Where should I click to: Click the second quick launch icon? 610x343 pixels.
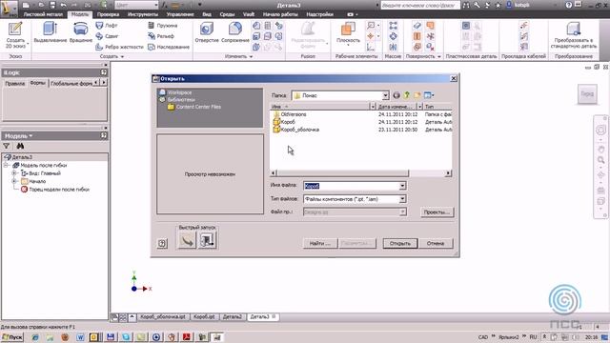(207, 240)
